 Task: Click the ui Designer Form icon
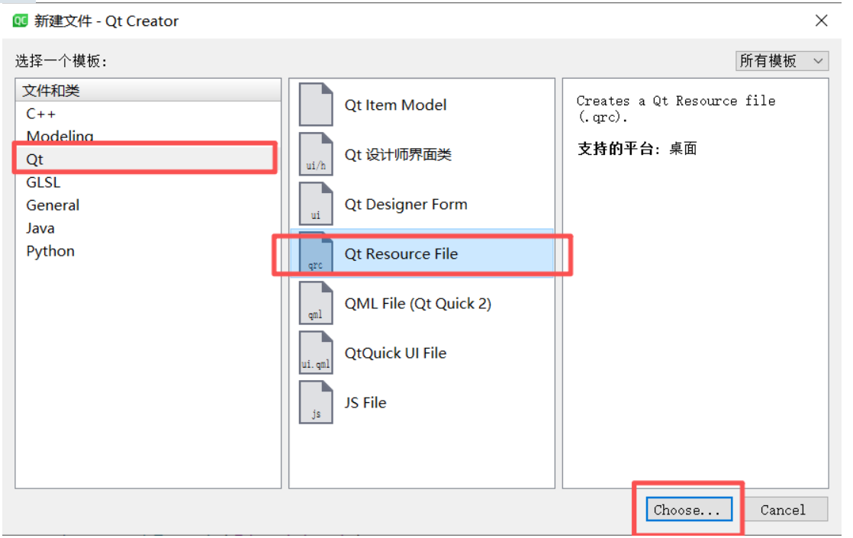(316, 204)
